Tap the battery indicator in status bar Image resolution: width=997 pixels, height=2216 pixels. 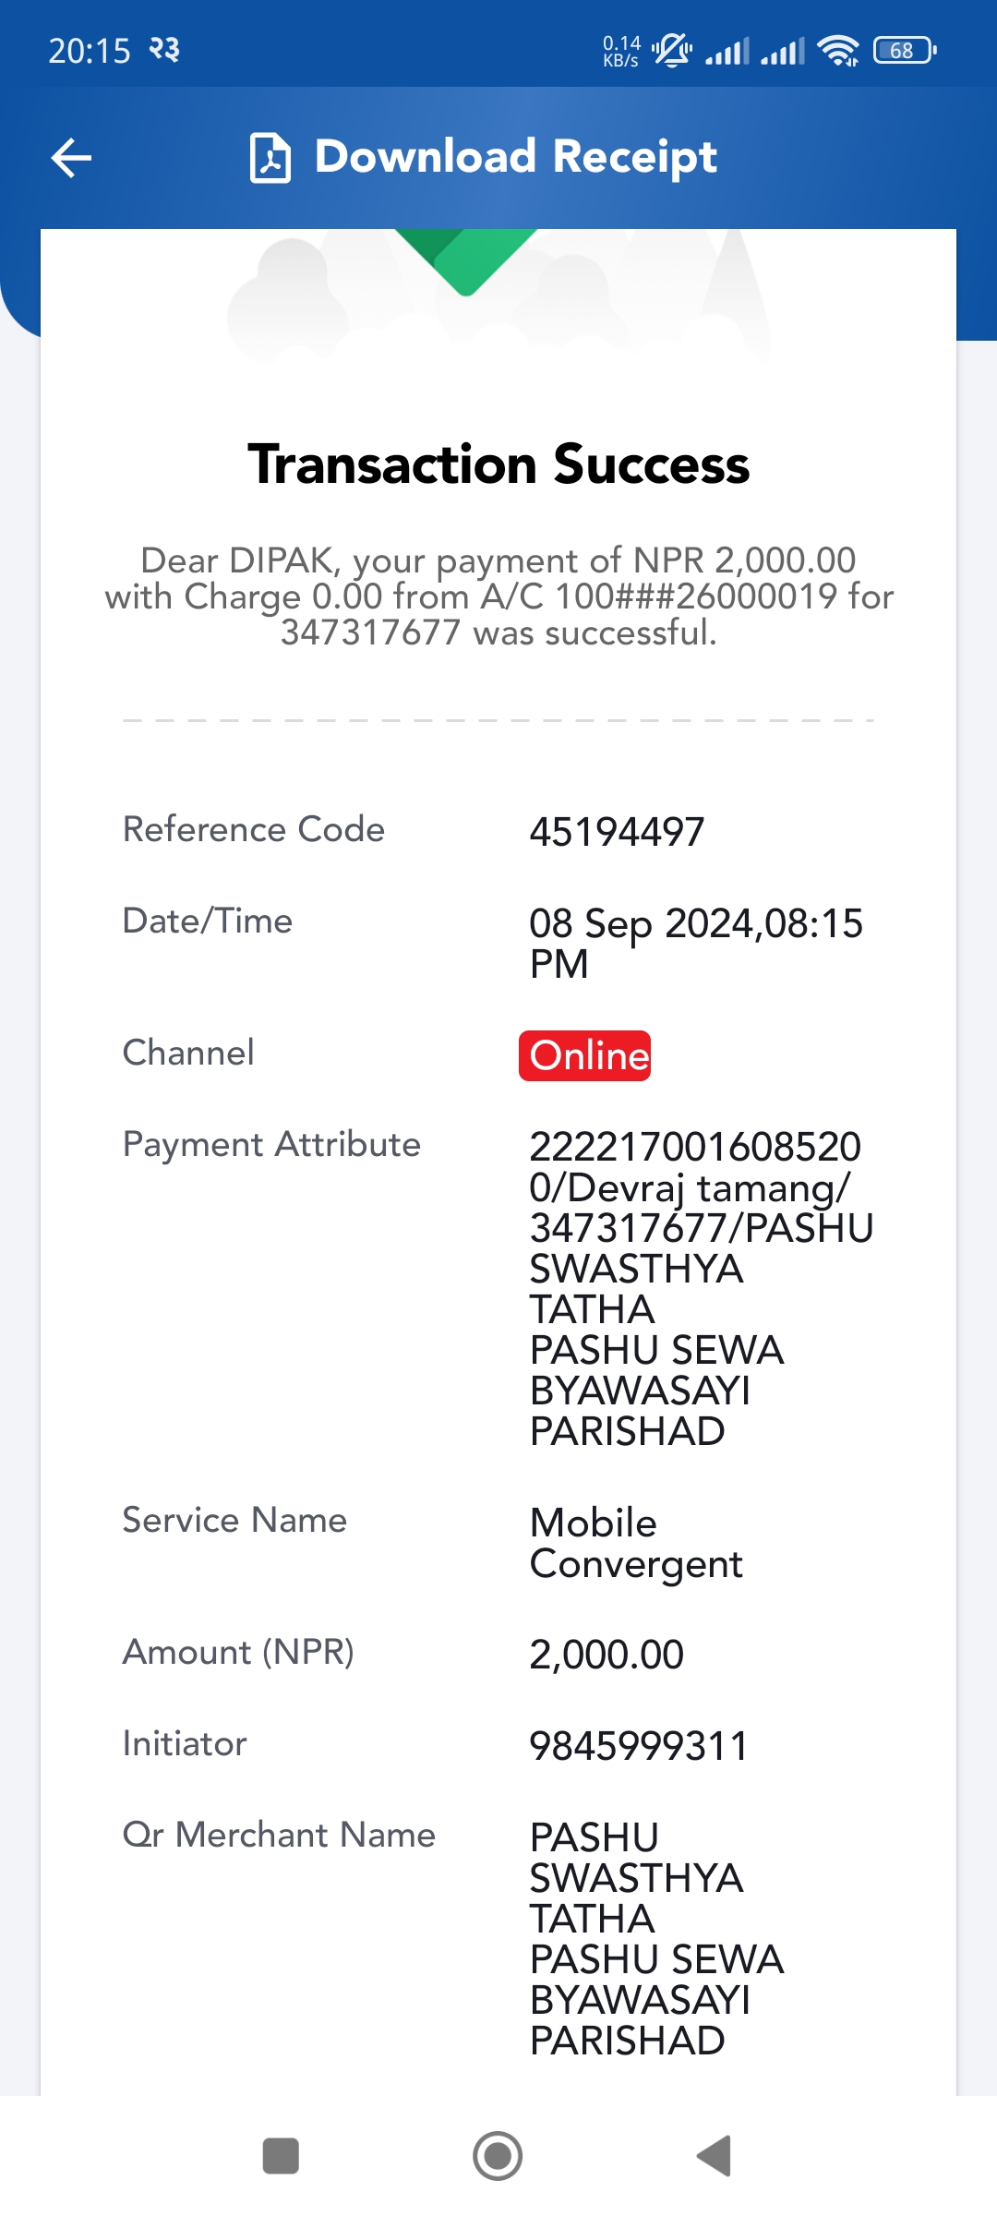pos(905,50)
